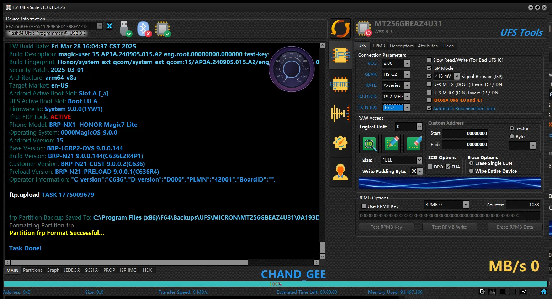
Task: Uncheck the ISP Mode checkbox
Action: click(x=429, y=68)
